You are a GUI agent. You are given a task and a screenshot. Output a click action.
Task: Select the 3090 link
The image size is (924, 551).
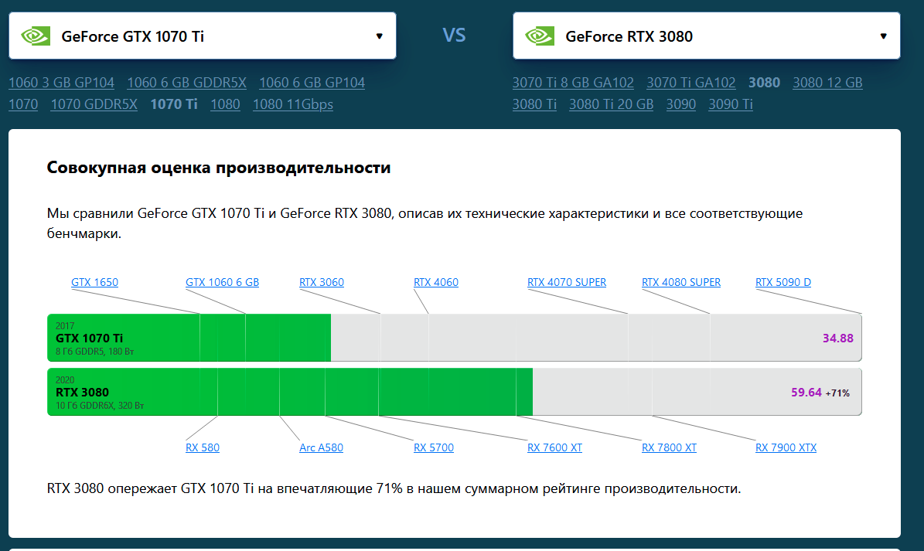point(680,104)
